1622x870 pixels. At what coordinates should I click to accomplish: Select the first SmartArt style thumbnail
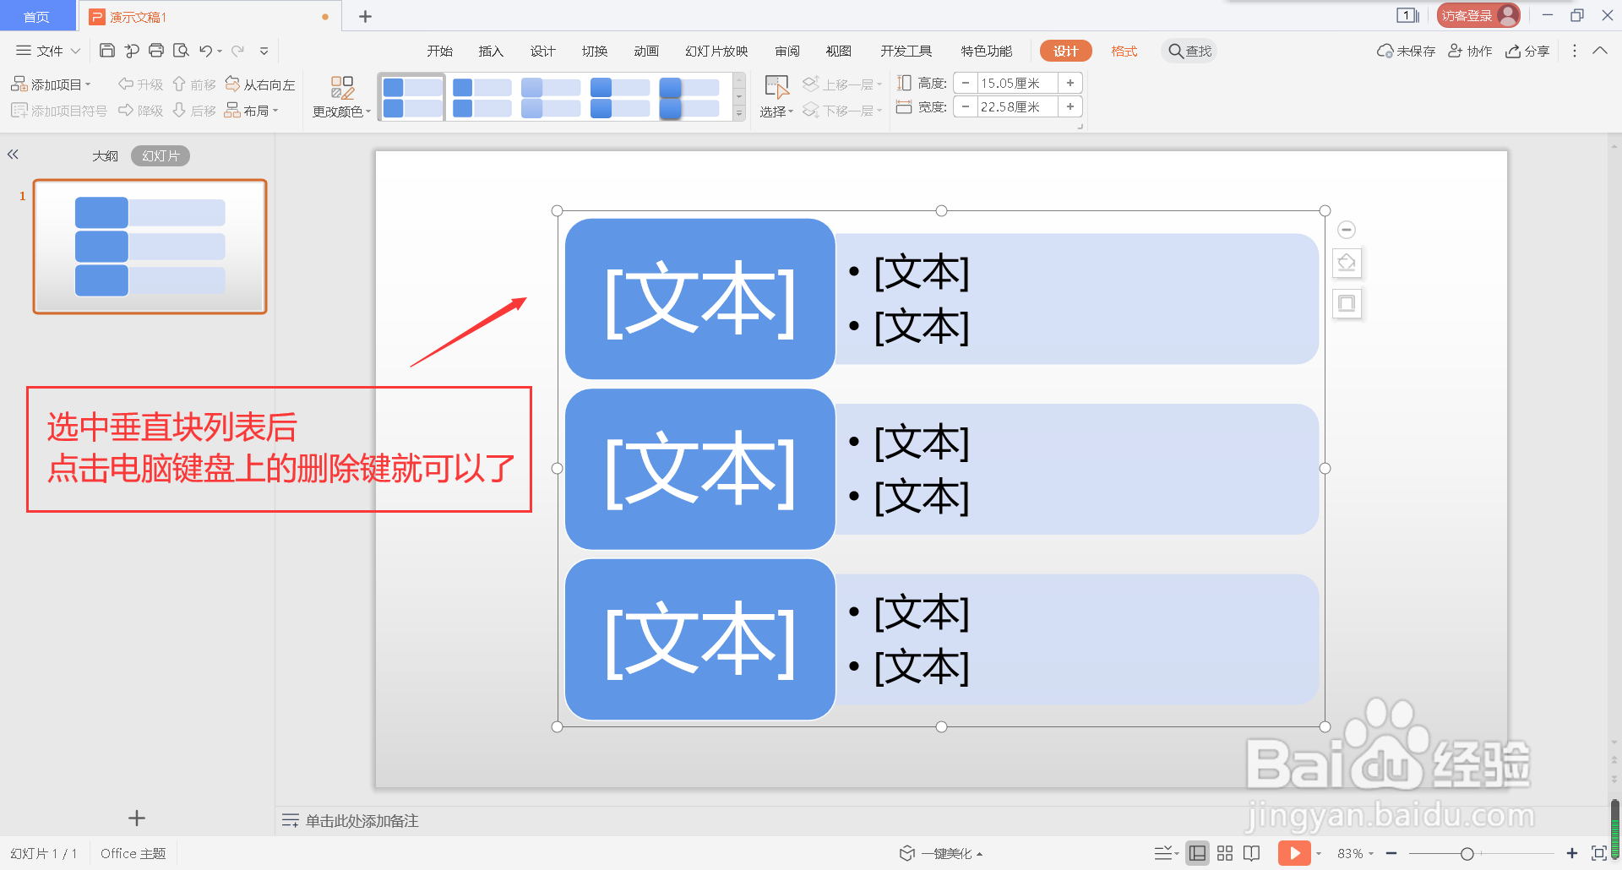[411, 97]
